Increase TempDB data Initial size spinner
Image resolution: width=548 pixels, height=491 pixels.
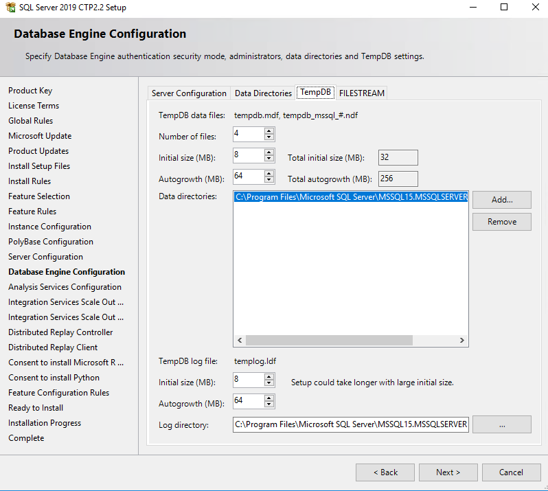(x=269, y=152)
